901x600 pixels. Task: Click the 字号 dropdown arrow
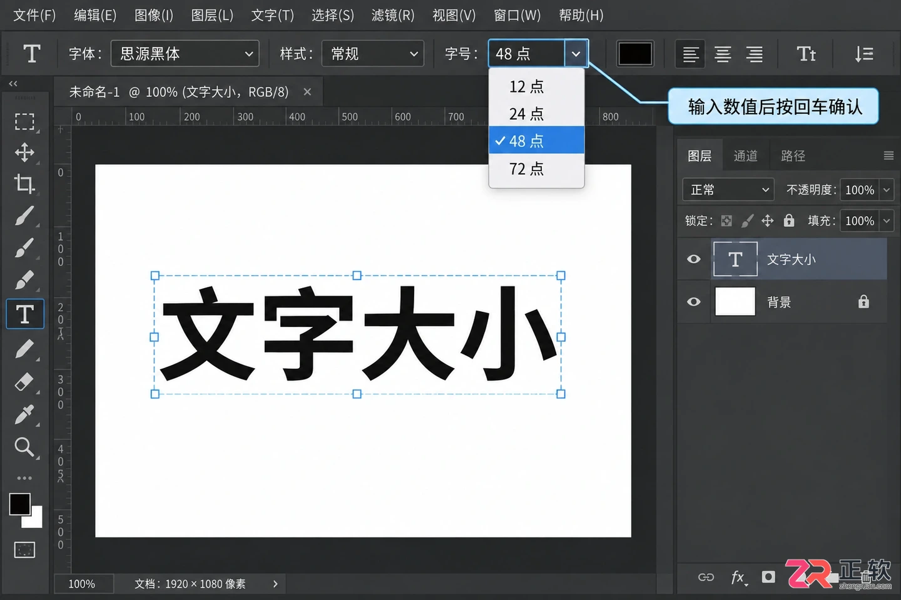coord(576,54)
